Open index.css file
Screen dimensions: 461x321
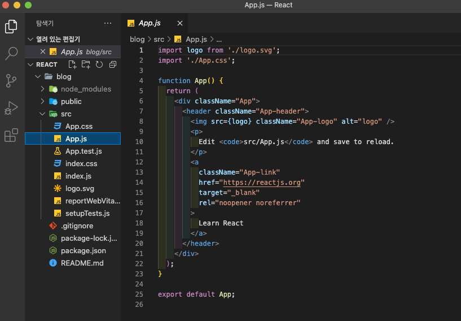(x=73, y=163)
